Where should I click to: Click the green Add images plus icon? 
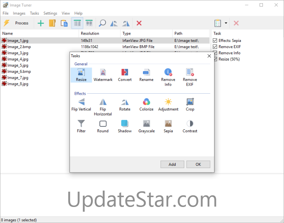[x=41, y=23]
